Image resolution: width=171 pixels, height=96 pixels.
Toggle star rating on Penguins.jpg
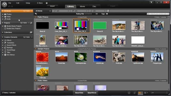(x=154, y=51)
